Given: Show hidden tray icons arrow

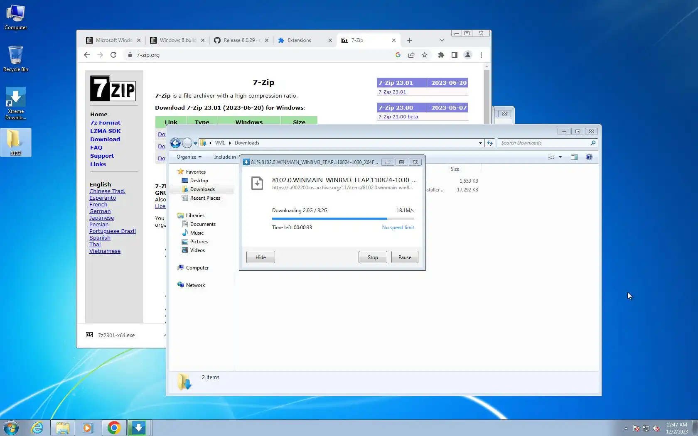Looking at the screenshot, I should coord(626,428).
